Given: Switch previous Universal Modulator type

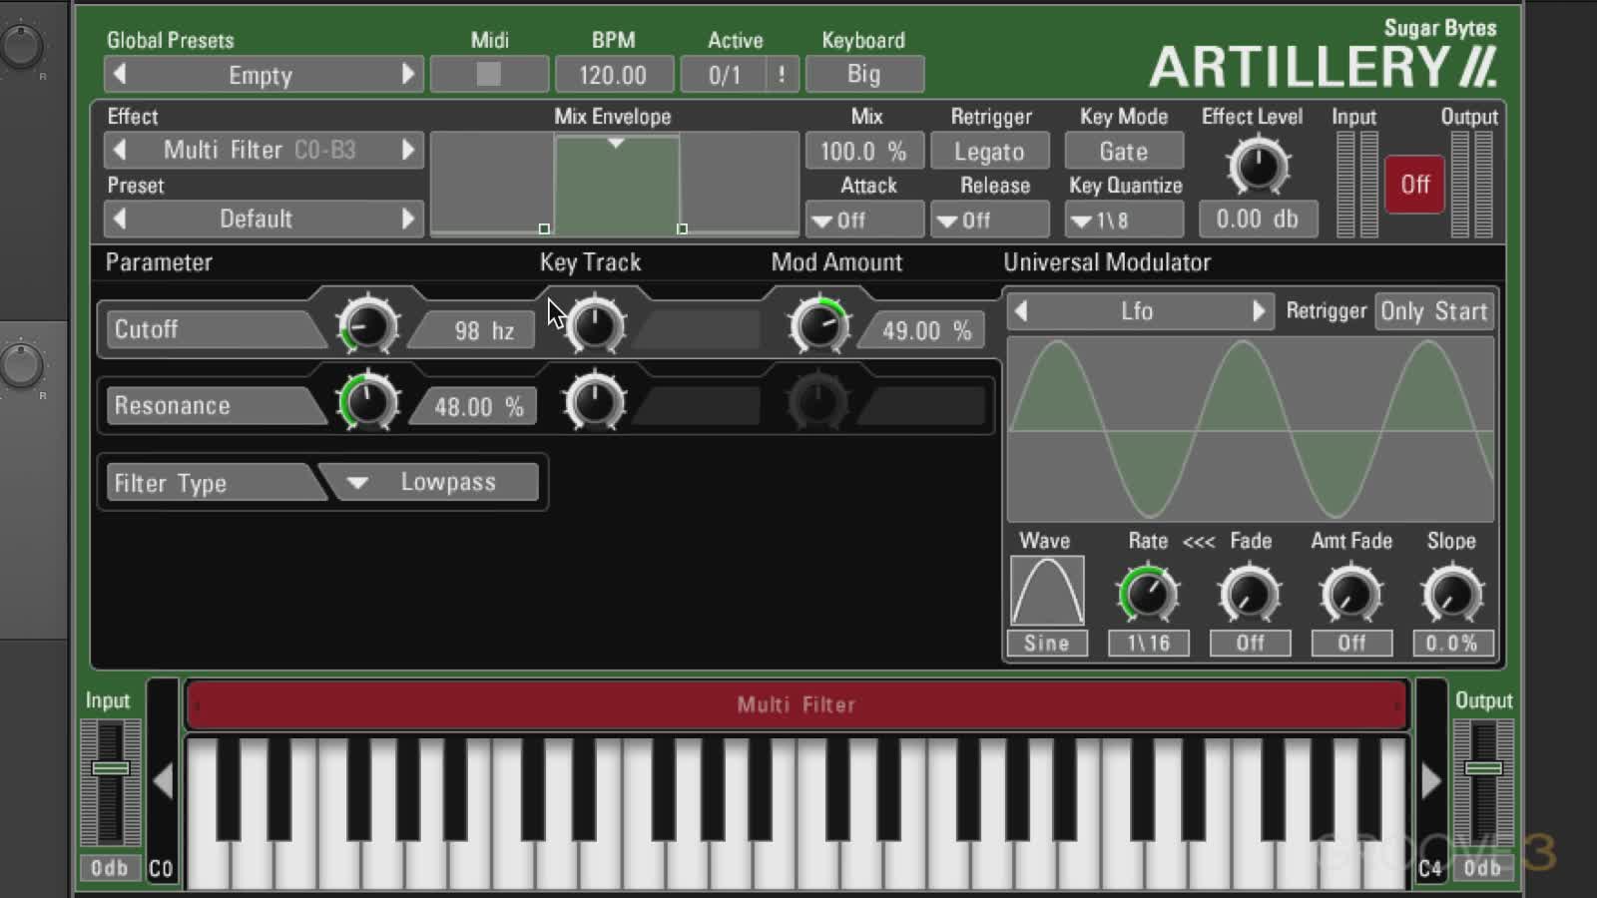Looking at the screenshot, I should tap(1021, 311).
